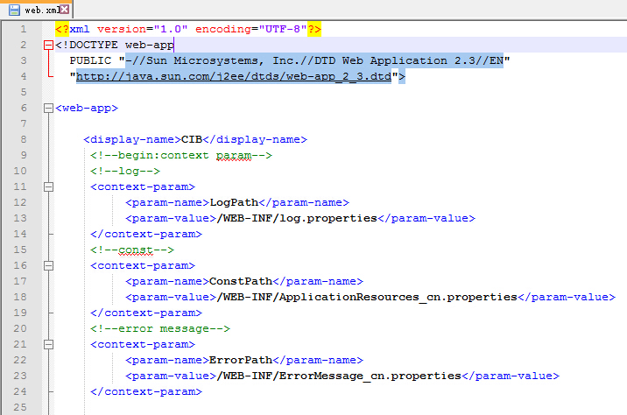Collapse the context-param fold on line 16
The height and width of the screenshot is (415, 627).
pos(48,265)
